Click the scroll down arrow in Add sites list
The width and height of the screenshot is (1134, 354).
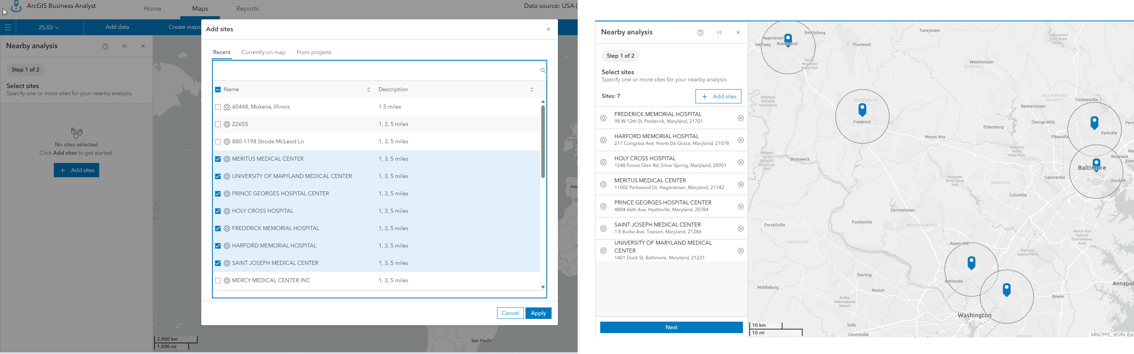click(543, 287)
